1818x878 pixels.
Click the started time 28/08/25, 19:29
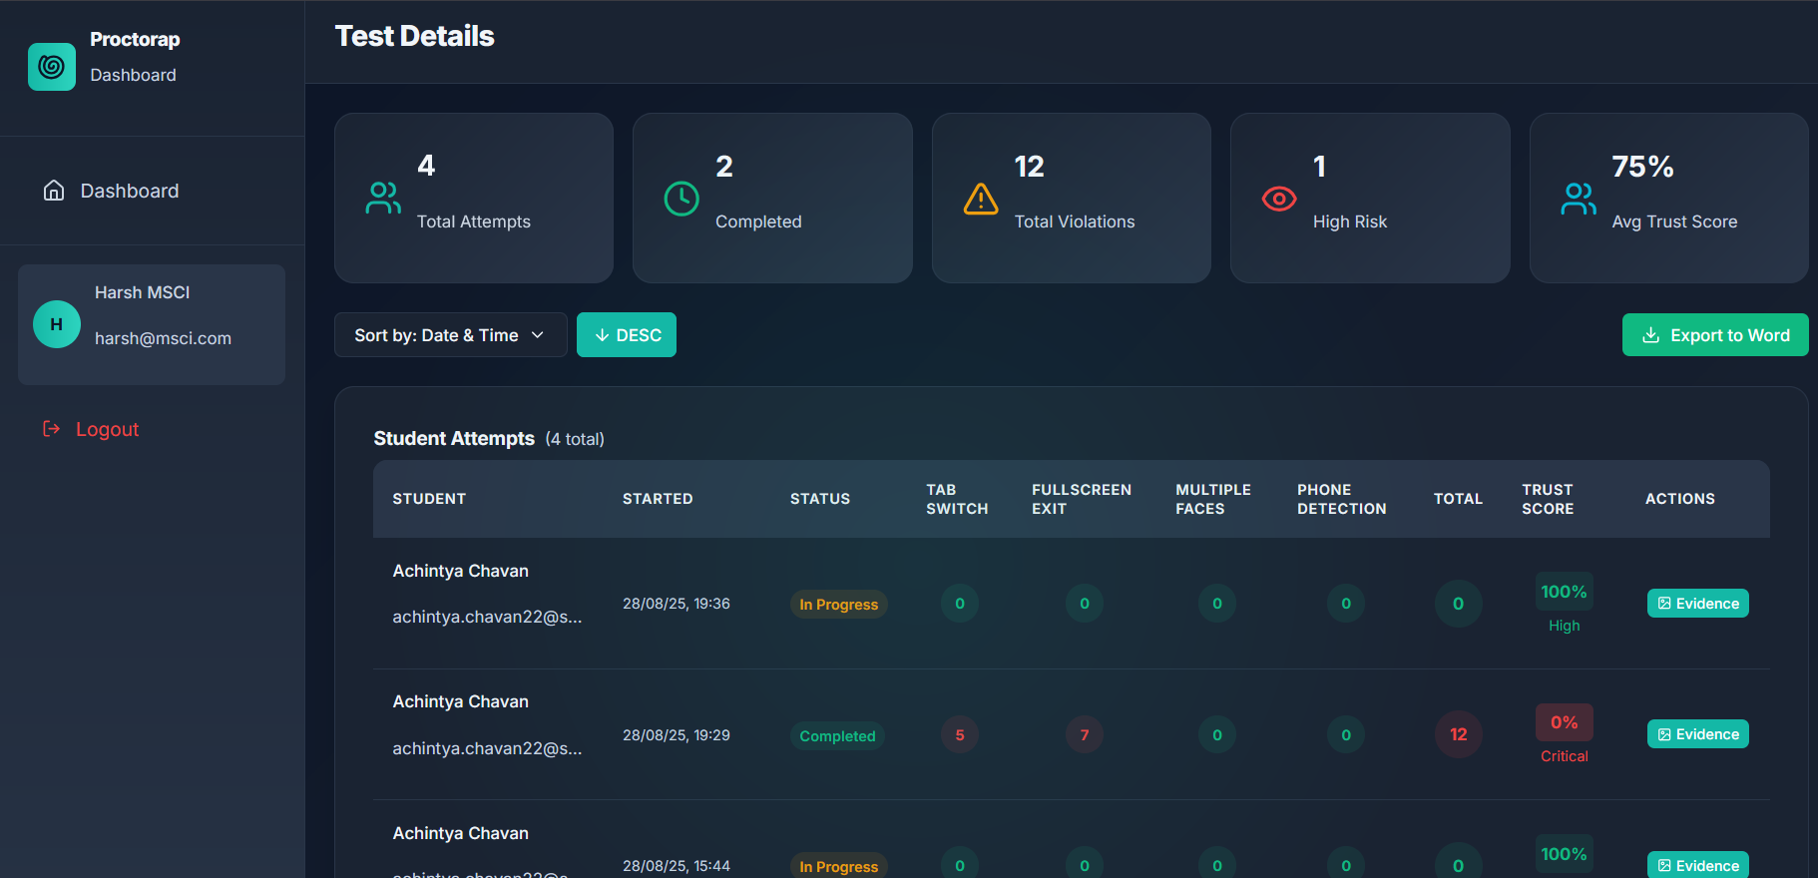coord(677,735)
